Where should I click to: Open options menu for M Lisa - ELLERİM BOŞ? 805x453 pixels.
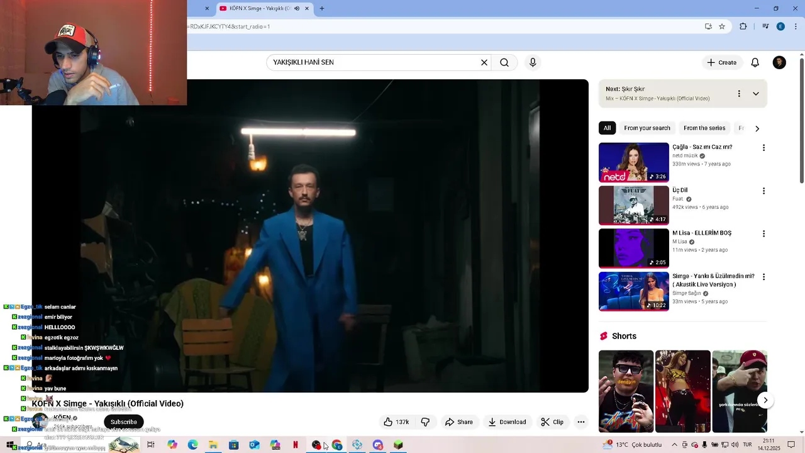click(763, 233)
